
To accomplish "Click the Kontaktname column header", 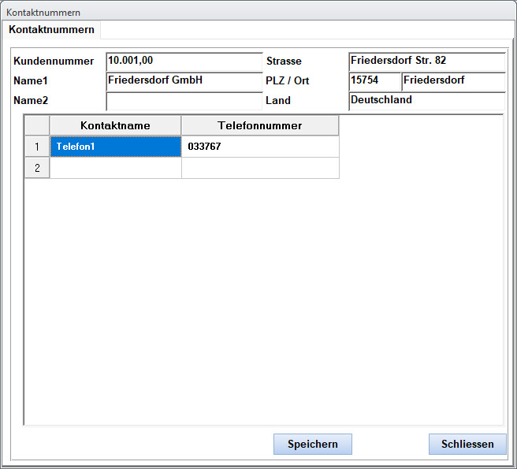I will [x=115, y=125].
